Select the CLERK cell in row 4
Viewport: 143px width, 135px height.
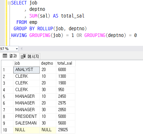pos(26,90)
